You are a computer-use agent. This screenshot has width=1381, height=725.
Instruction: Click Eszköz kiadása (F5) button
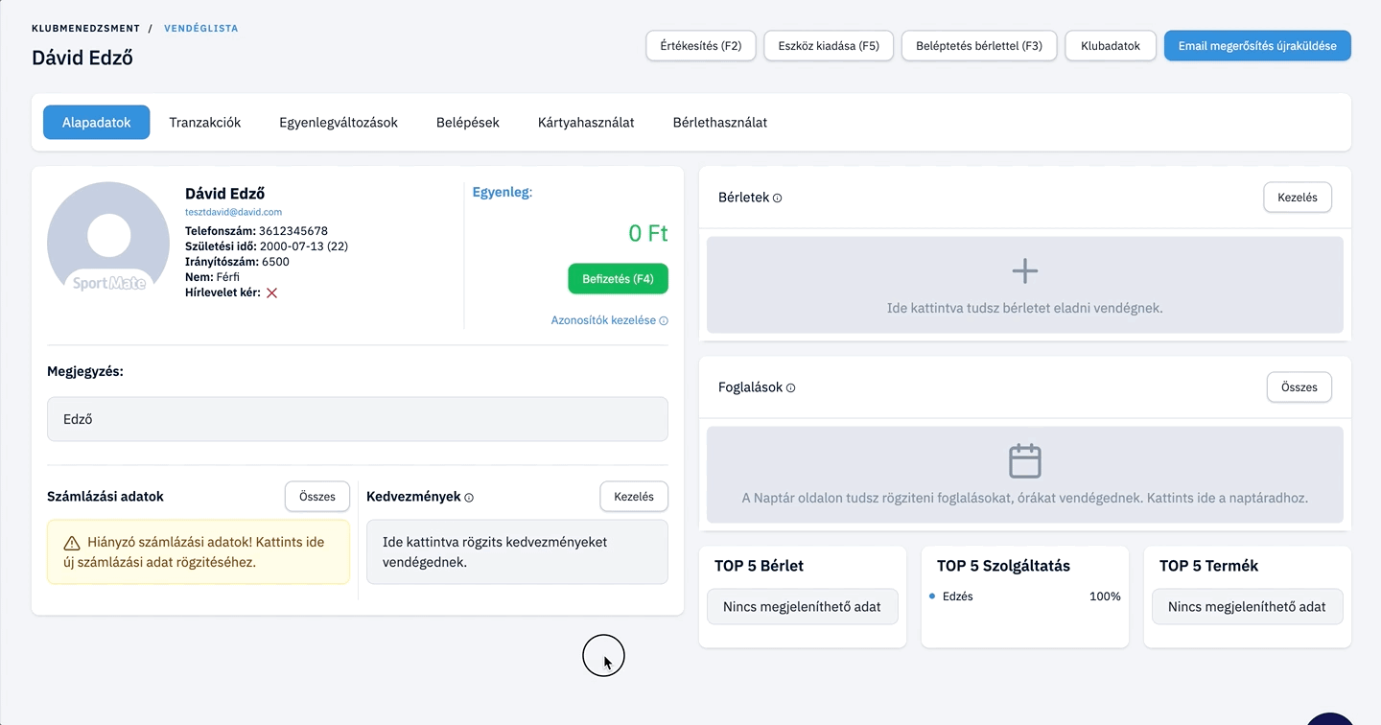829,46
